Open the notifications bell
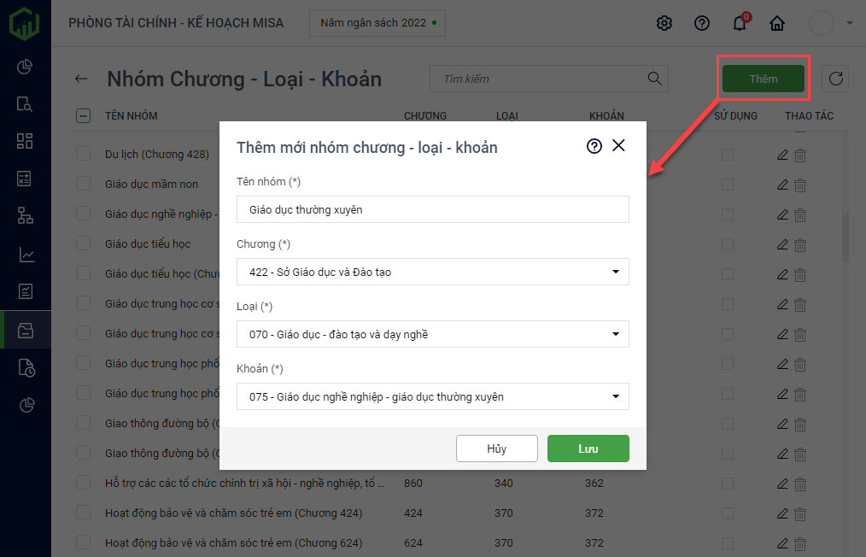This screenshot has width=866, height=557. [x=740, y=23]
